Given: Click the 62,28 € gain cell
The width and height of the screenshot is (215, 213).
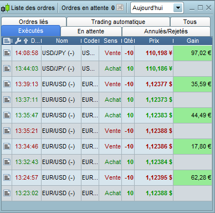Looking at the screenshot, I should (x=192, y=177).
